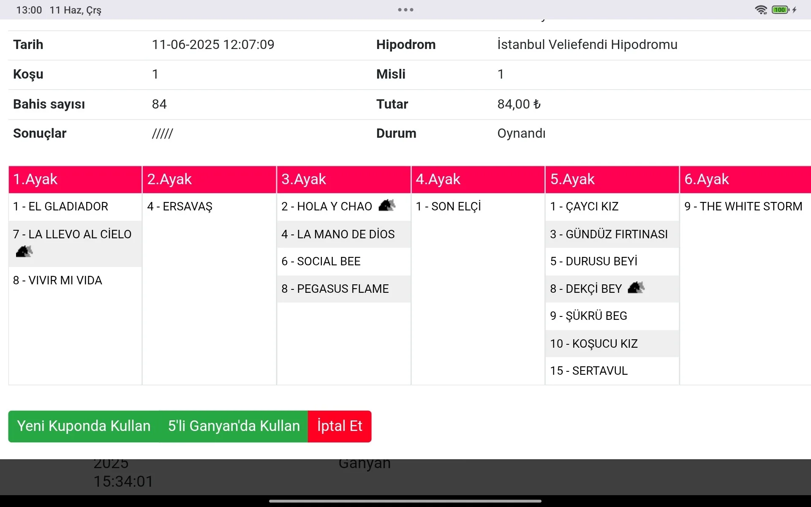Tap 1 - EL GLADIADOR entry
This screenshot has height=507, width=811.
60,207
